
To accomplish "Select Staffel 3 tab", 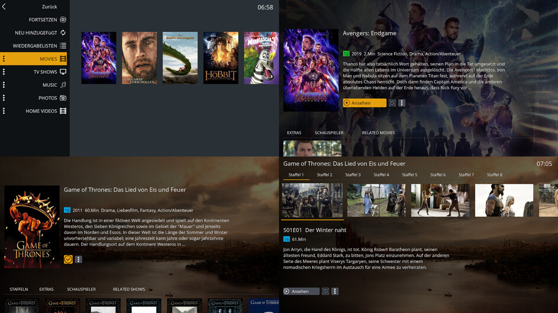I will tap(353, 175).
